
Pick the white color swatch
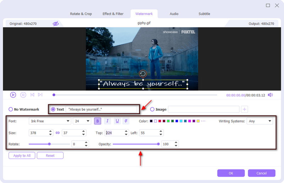coord(155,121)
